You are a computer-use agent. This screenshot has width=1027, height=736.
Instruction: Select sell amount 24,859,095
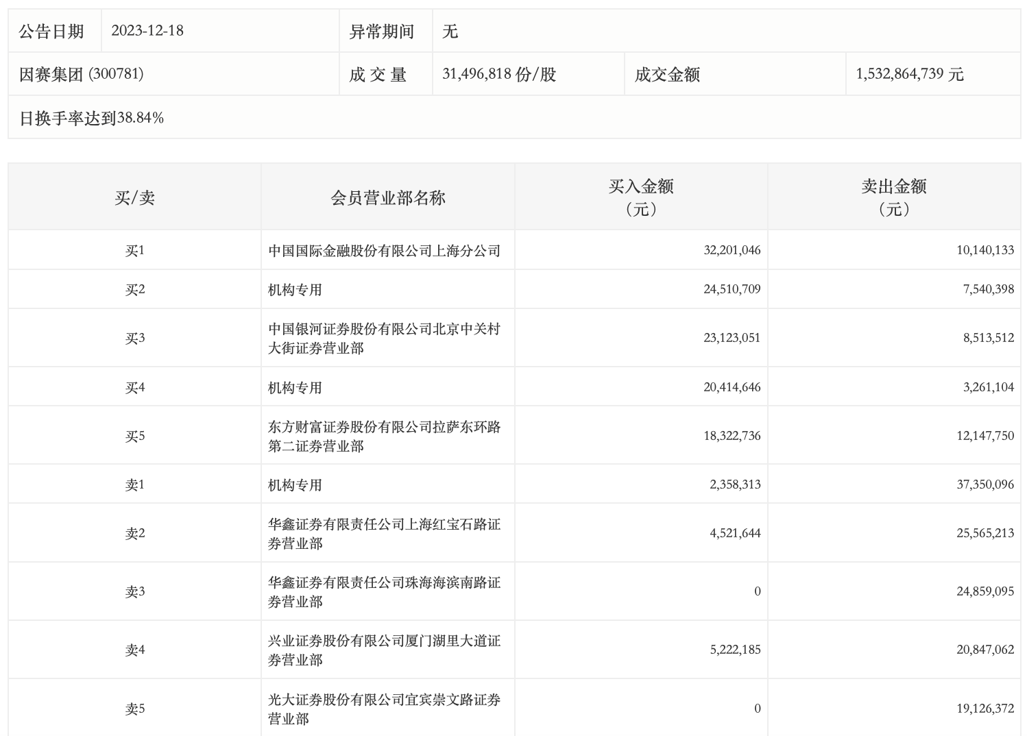click(x=985, y=591)
